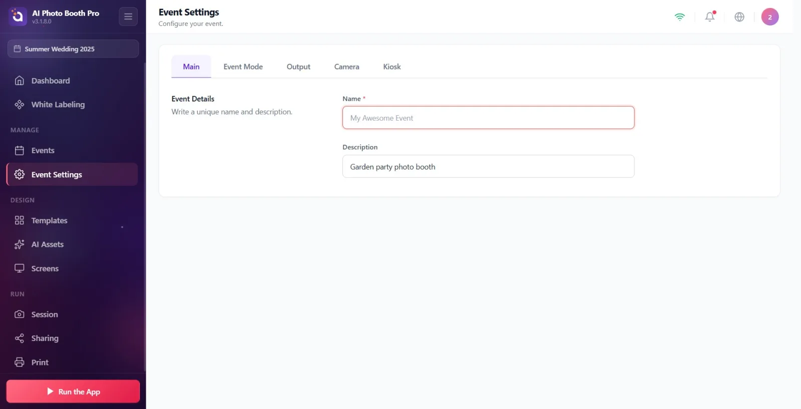Image resolution: width=801 pixels, height=409 pixels.
Task: Collapse the sidebar with the hamburger button
Action: (128, 17)
